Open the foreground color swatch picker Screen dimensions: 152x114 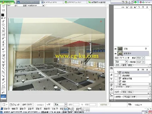pyautogui.click(x=3, y=15)
